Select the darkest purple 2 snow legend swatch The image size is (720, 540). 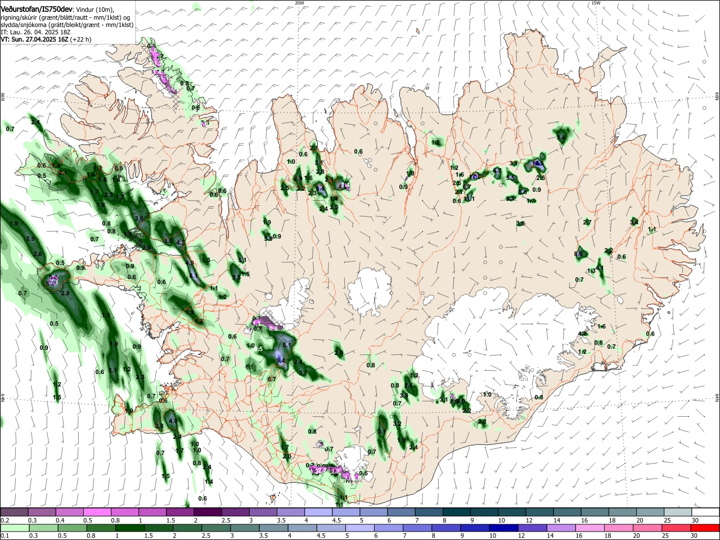pos(208,512)
